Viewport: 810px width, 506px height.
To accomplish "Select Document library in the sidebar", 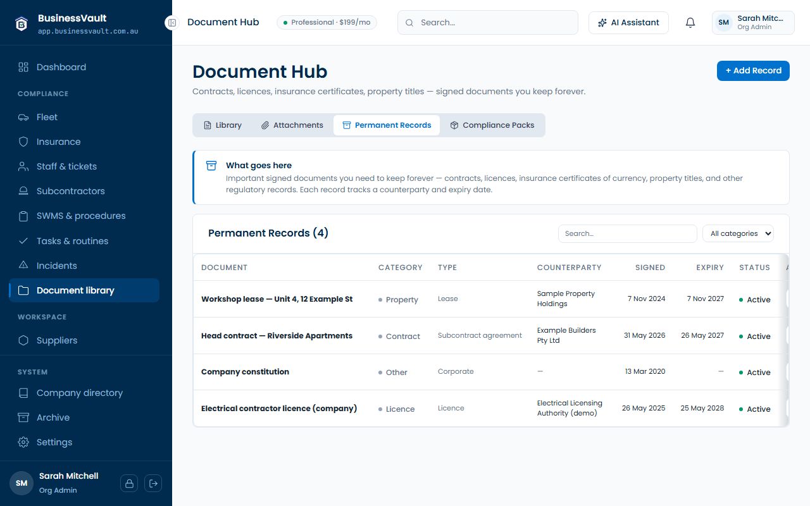I will pyautogui.click(x=84, y=290).
